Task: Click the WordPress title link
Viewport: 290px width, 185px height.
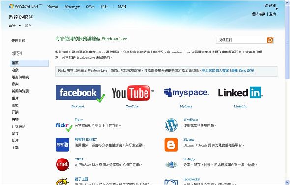Action: (191, 120)
